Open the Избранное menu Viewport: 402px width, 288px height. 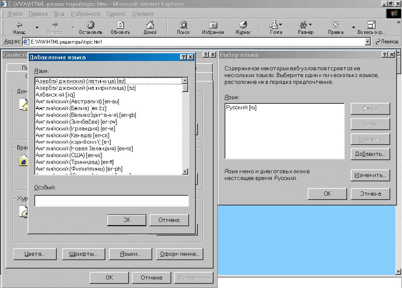click(85, 14)
